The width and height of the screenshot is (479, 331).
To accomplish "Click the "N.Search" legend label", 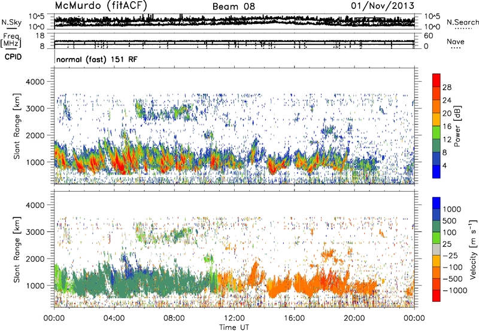I will [462, 22].
